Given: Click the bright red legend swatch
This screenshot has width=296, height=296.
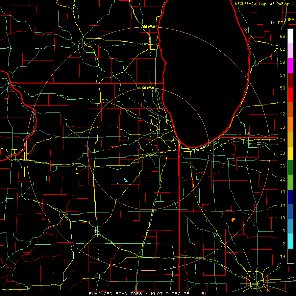Looking at the screenshot, I should (290, 95).
